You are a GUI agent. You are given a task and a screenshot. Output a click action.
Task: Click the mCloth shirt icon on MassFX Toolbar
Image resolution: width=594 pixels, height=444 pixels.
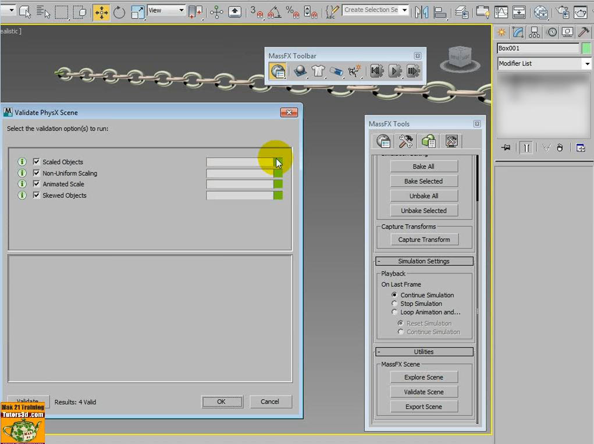pos(318,71)
